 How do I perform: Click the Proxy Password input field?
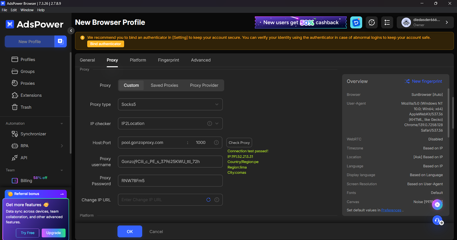[x=170, y=181]
